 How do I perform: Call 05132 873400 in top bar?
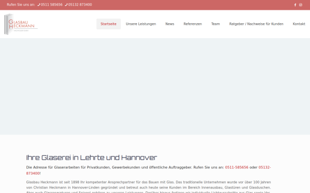[79, 5]
